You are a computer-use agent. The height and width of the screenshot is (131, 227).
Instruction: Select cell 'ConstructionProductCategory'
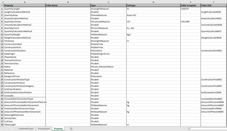pyautogui.click(x=25, y=86)
